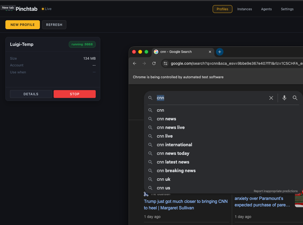Navigate forward with the forward arrow
The image size is (303, 225).
(144, 63)
